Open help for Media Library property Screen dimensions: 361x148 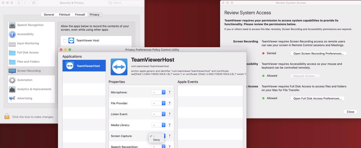pos(169,125)
